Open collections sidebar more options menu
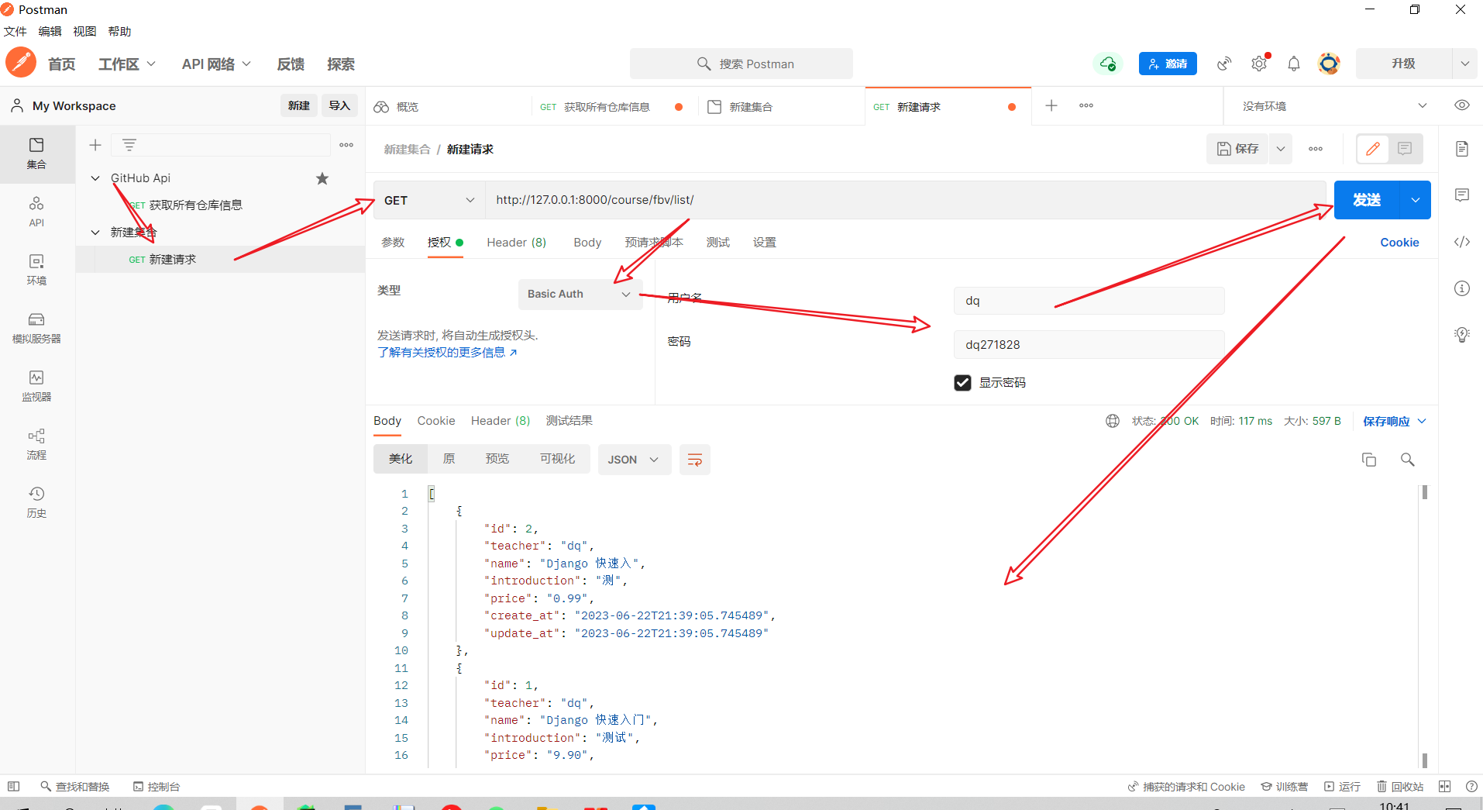Screen dimensions: 1483x810 point(346,145)
